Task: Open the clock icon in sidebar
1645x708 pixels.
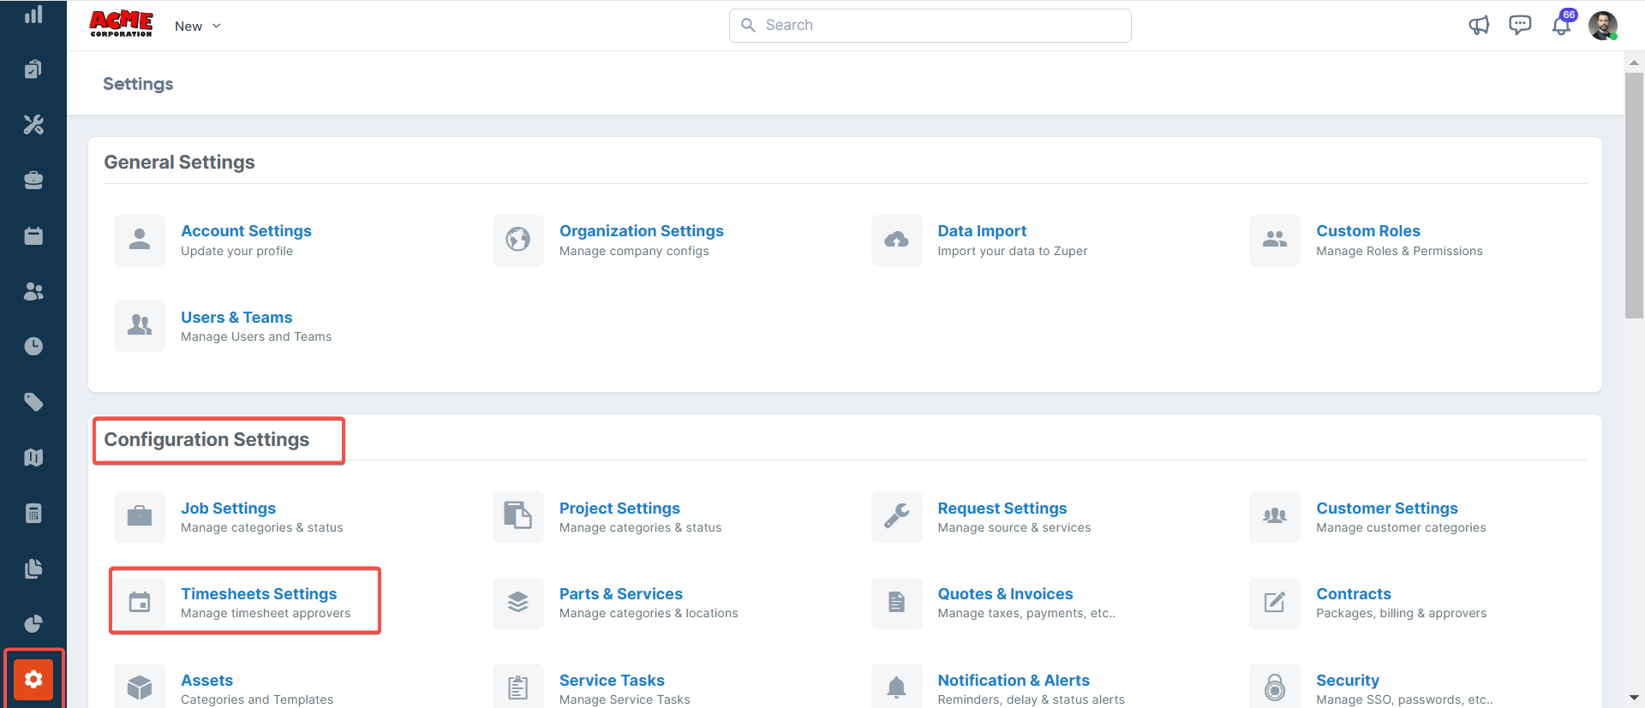Action: (33, 347)
